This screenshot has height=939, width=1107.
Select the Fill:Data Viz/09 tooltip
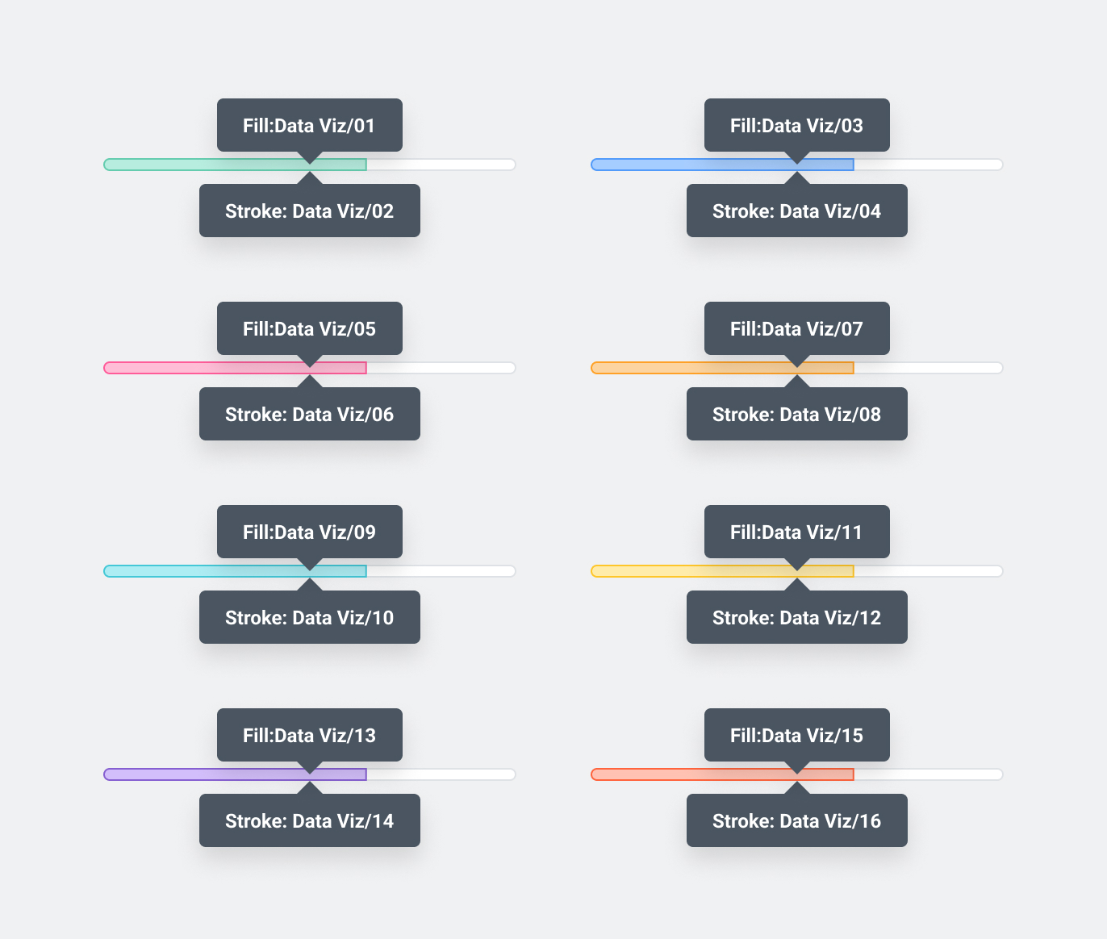pyautogui.click(x=309, y=532)
